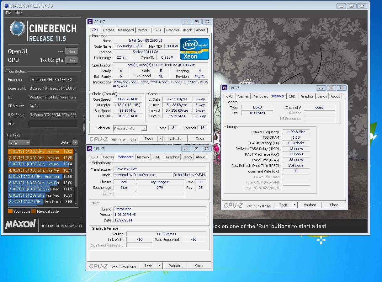Select ranking row 9 scoring 9.69

(x=40, y=201)
